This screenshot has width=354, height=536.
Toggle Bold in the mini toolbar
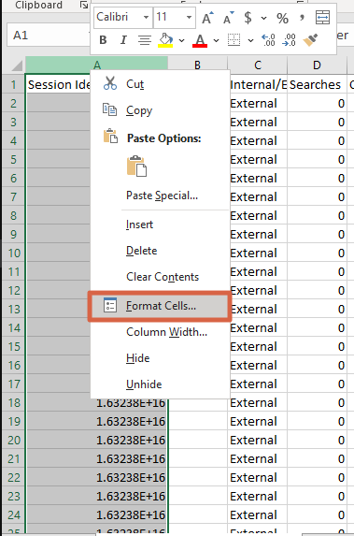tap(103, 40)
